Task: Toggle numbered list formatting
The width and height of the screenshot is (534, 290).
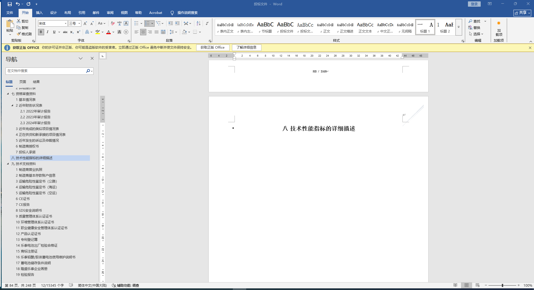Action: pos(147,24)
